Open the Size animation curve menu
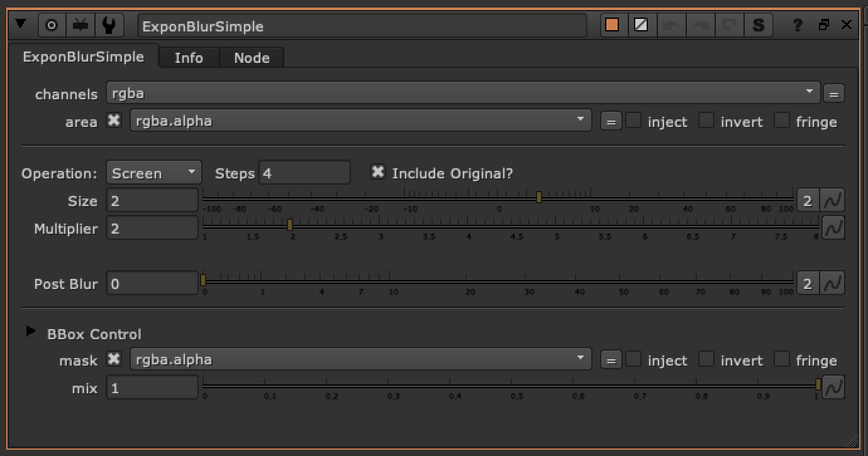Image resolution: width=868 pixels, height=456 pixels. [x=833, y=201]
